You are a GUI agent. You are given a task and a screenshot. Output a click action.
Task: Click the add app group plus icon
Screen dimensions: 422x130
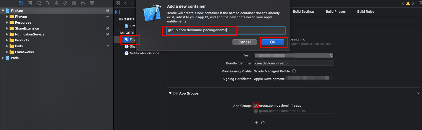pyautogui.click(x=256, y=123)
